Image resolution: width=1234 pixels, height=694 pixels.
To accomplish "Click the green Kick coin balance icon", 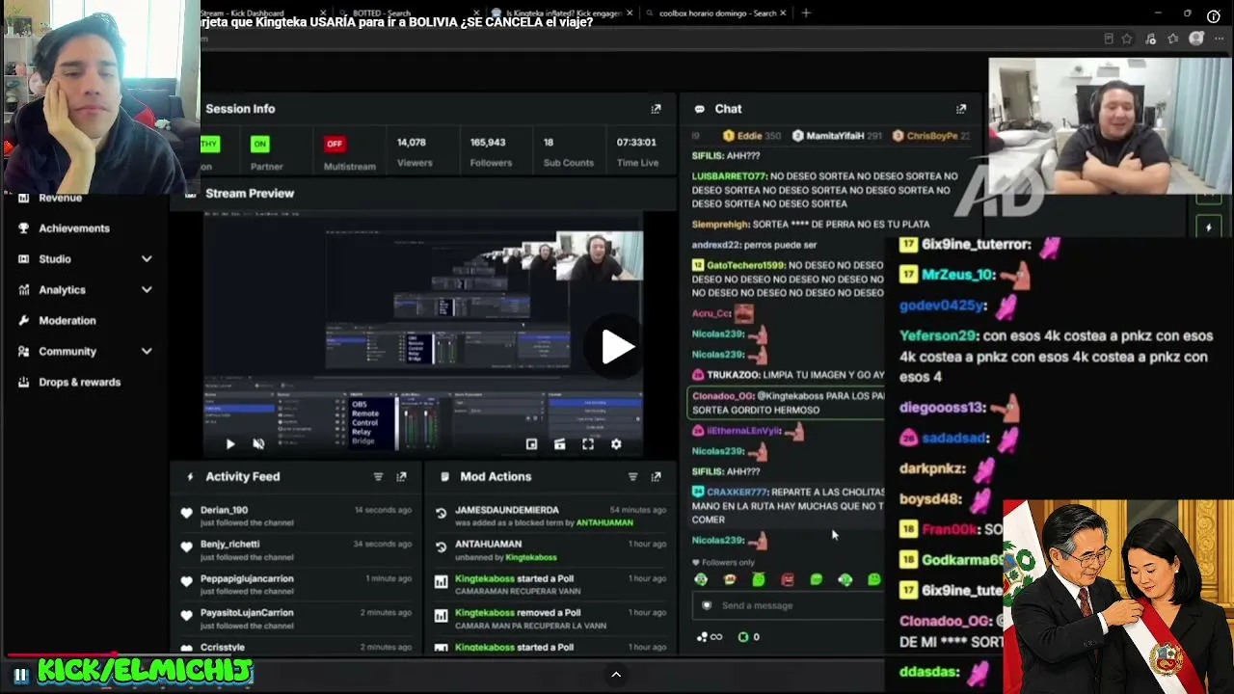I will tap(743, 637).
